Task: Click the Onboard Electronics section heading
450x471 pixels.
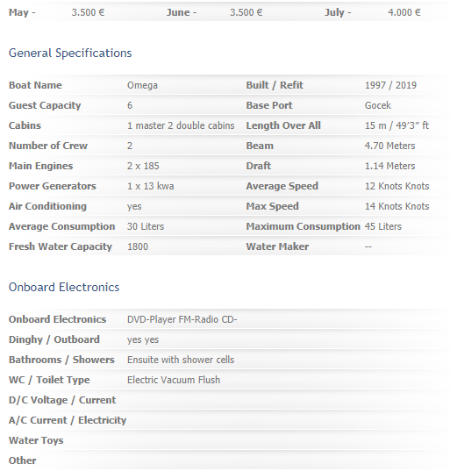Action: point(64,287)
